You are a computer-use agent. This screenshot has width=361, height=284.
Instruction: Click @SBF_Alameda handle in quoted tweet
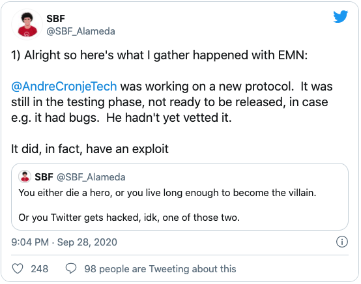coord(91,177)
